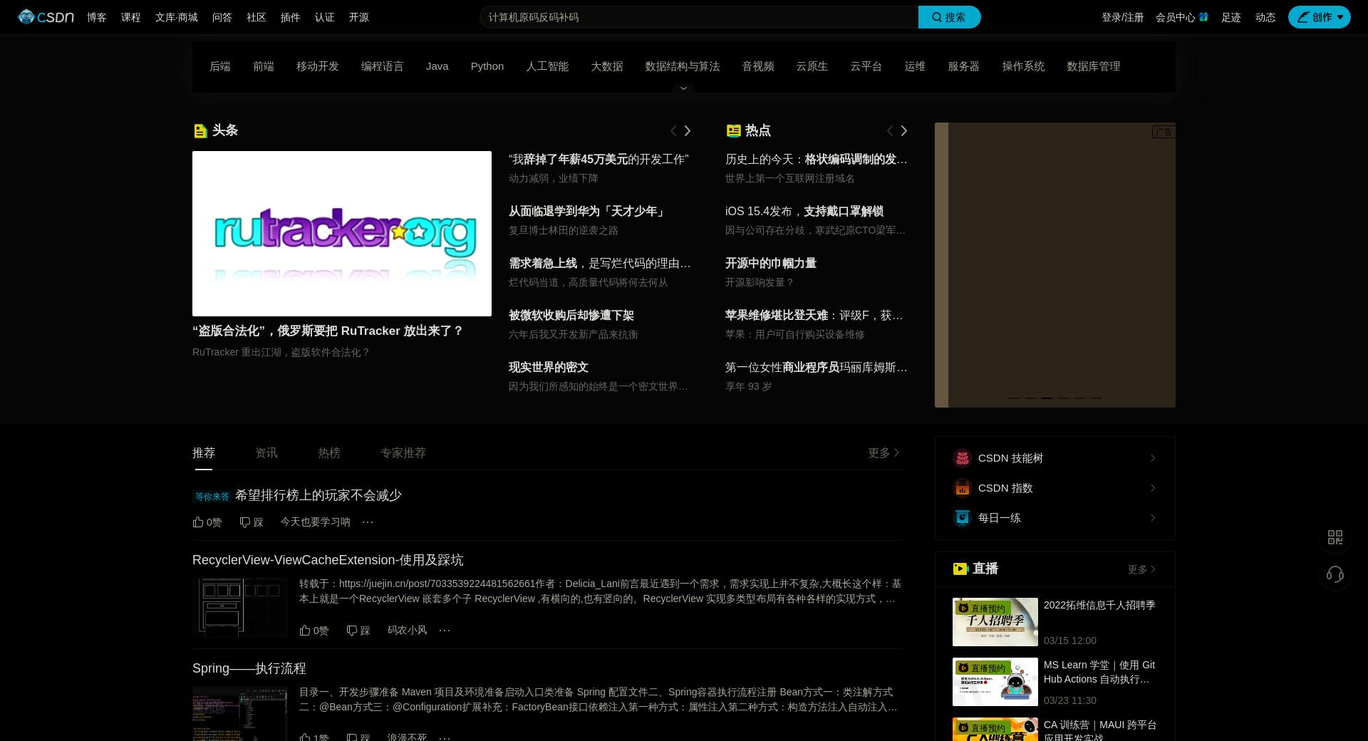Switch to 推荐 tab

pos(204,452)
